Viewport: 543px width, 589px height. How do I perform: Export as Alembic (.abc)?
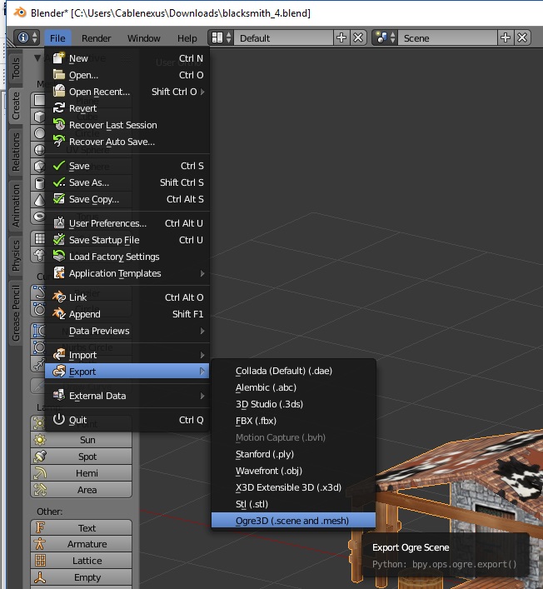coord(294,387)
